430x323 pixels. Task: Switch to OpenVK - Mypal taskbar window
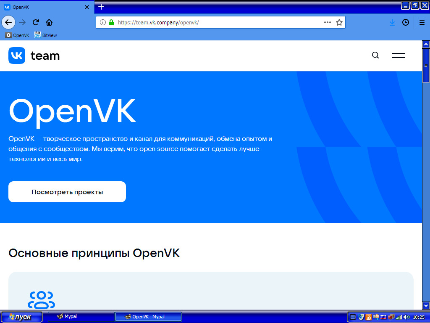point(148,316)
